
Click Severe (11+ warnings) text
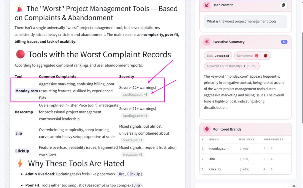[138, 109]
